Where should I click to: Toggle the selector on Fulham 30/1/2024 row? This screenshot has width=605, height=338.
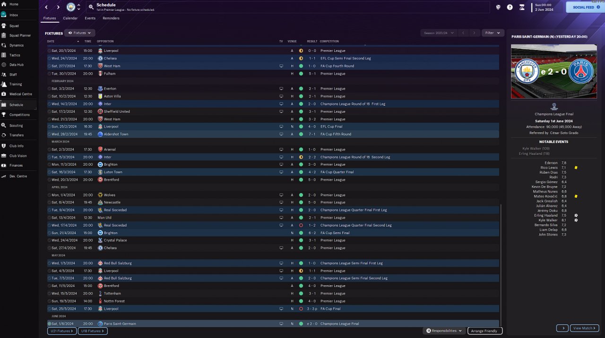(49, 74)
